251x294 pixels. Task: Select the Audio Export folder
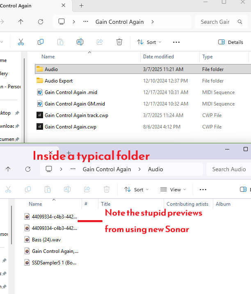click(58, 81)
